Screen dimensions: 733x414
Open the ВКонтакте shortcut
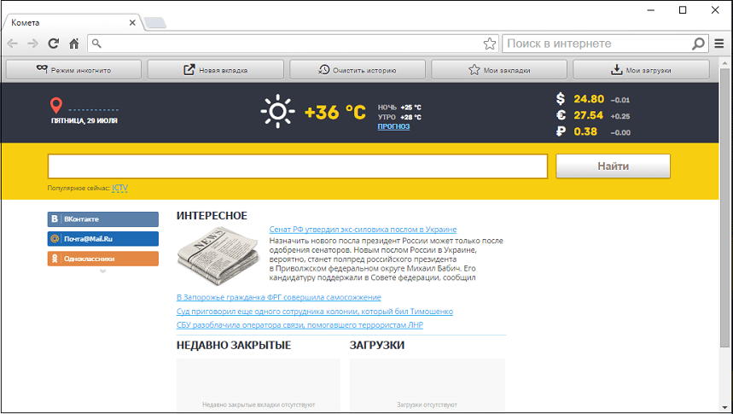pyautogui.click(x=103, y=219)
